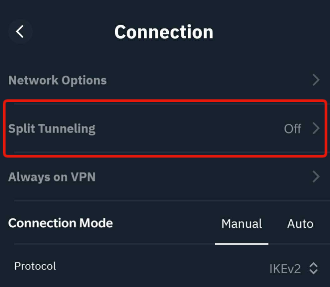Click the chevron next to Split Tunneling Off
The height and width of the screenshot is (287, 330).
click(x=316, y=129)
